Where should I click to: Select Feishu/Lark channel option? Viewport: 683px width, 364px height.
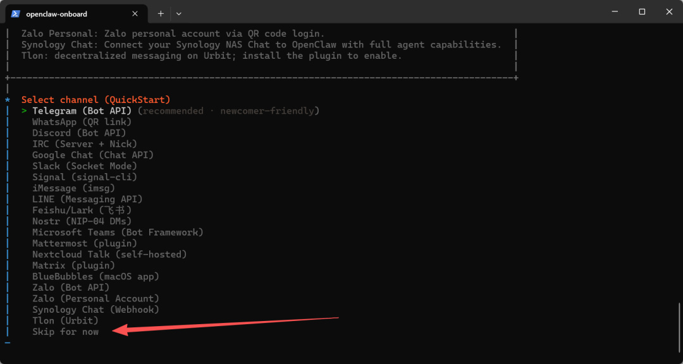(x=82, y=210)
